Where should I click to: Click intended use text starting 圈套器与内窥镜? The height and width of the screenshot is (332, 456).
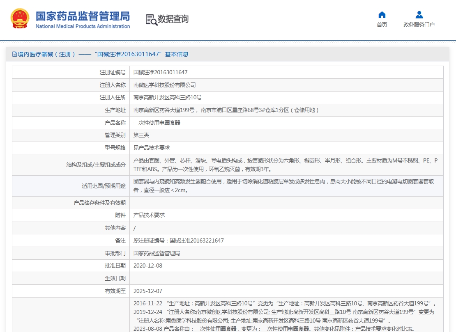pyautogui.click(x=283, y=185)
